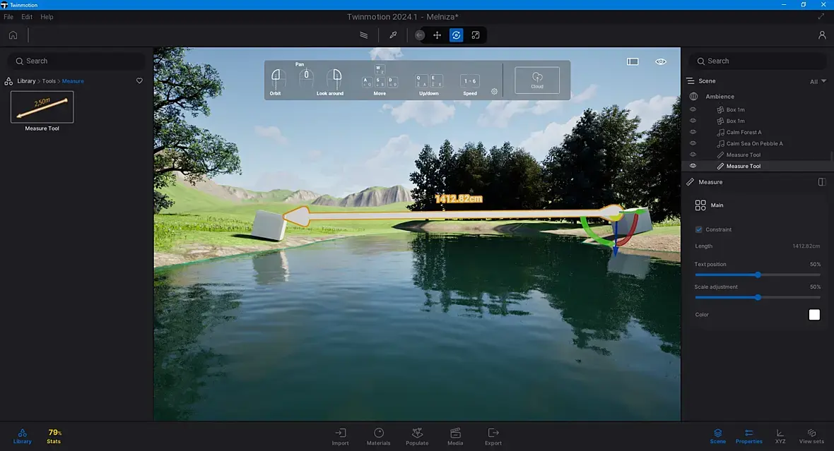Focus the Scene panel search field
The width and height of the screenshot is (834, 451).
[758, 61]
